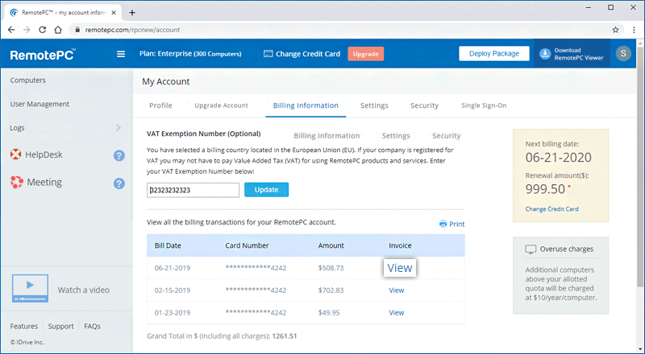Switch to the Profile tab
This screenshot has width=645, height=354.
coord(160,105)
